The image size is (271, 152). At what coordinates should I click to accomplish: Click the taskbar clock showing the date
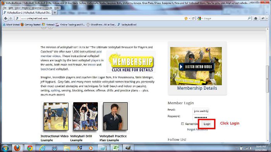tap(261, 148)
